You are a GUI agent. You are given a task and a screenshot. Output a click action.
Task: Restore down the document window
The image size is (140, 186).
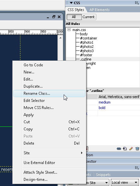point(54,17)
